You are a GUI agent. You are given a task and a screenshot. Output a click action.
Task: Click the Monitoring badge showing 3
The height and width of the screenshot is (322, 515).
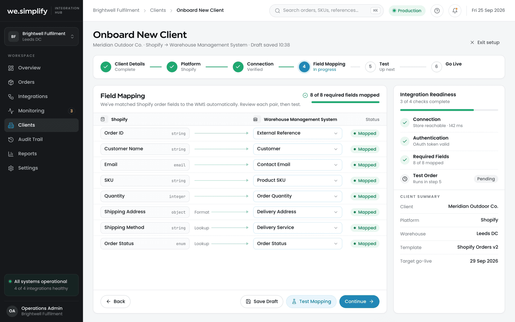click(71, 111)
